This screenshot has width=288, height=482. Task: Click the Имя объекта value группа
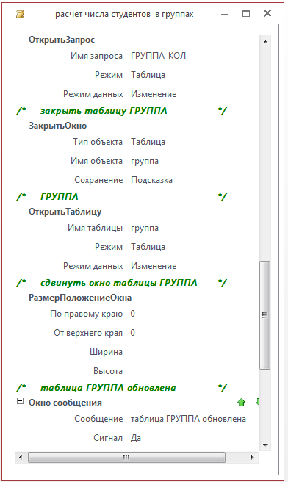tap(145, 161)
